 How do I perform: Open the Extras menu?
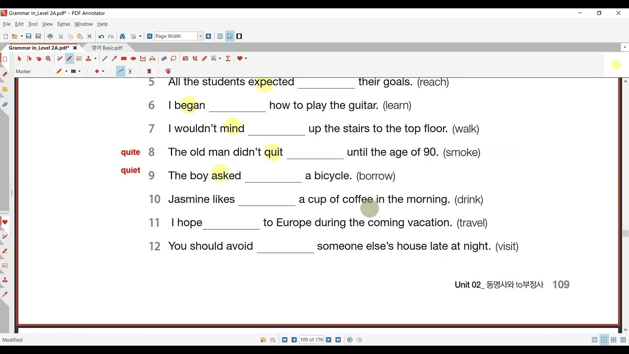coord(63,24)
